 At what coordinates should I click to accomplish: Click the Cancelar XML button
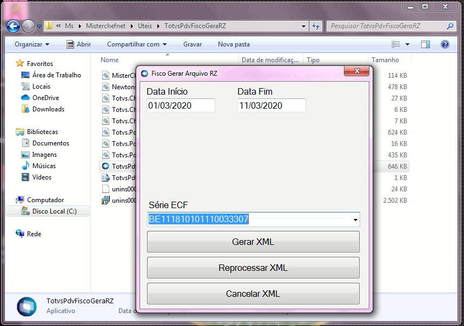pyautogui.click(x=253, y=294)
